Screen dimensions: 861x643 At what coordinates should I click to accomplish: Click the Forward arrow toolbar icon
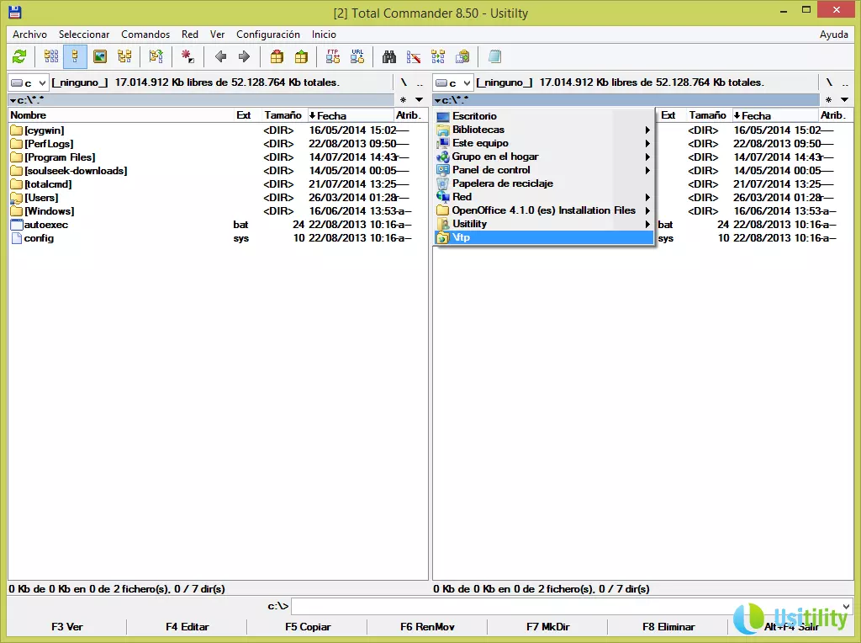[x=244, y=56]
